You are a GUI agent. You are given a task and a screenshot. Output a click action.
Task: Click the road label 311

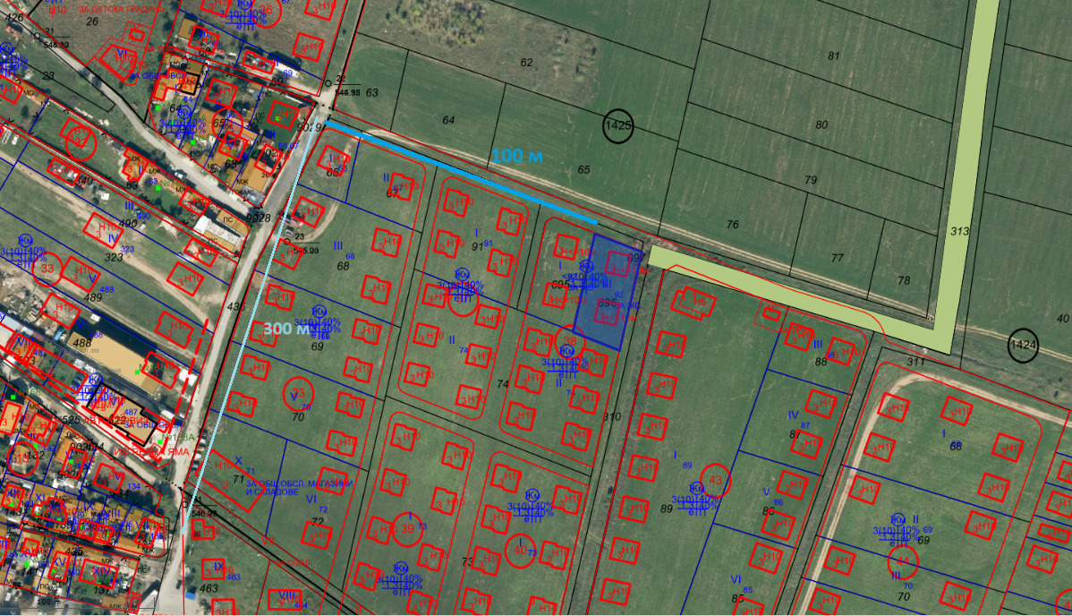pos(915,362)
